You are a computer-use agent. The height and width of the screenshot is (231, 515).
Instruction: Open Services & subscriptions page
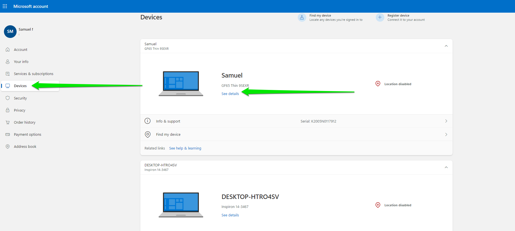pos(33,74)
